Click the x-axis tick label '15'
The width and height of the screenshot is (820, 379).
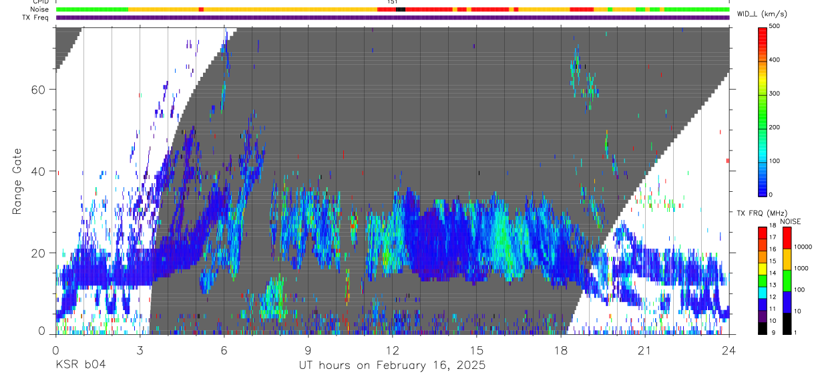[476, 350]
